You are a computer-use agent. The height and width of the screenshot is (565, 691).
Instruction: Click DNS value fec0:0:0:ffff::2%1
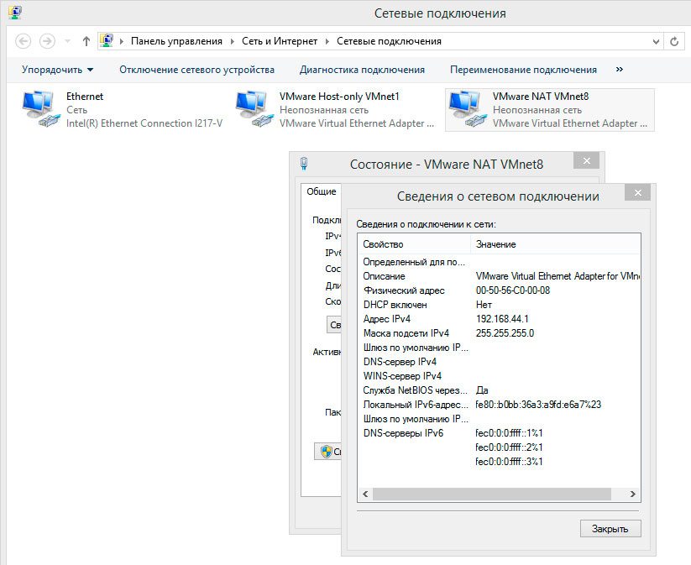tap(509, 447)
